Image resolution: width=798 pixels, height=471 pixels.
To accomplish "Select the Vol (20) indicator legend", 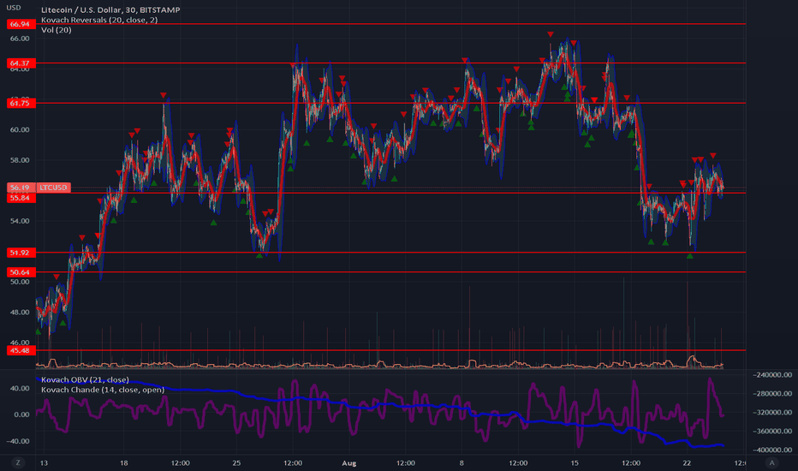I will pyautogui.click(x=56, y=30).
